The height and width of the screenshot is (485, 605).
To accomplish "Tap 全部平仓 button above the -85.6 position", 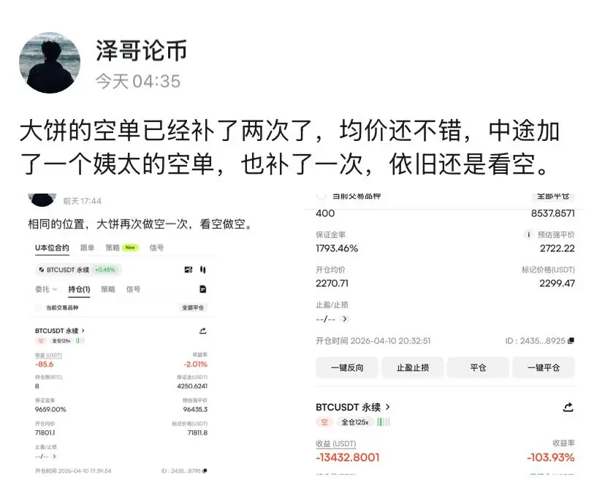I will 193,308.
